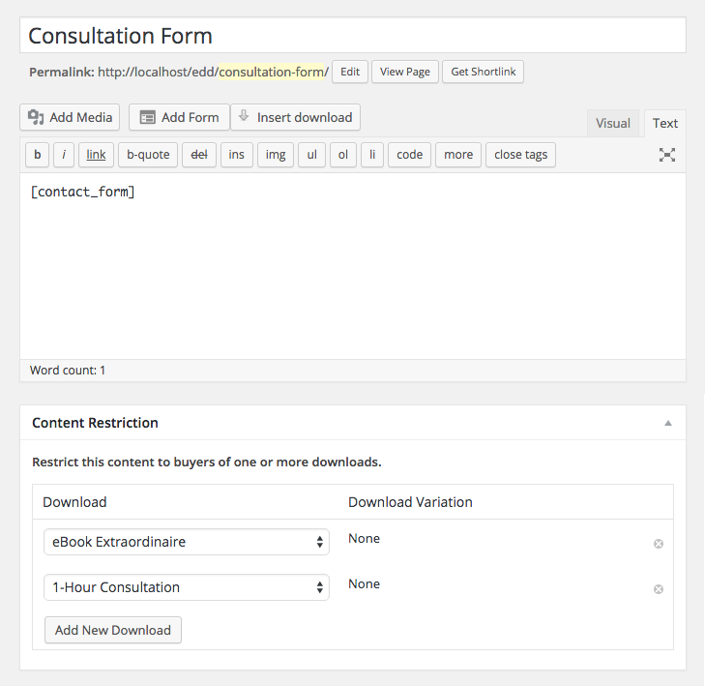Remove the 1-Hour Consultation restriction row
705x686 pixels.
coord(659,589)
